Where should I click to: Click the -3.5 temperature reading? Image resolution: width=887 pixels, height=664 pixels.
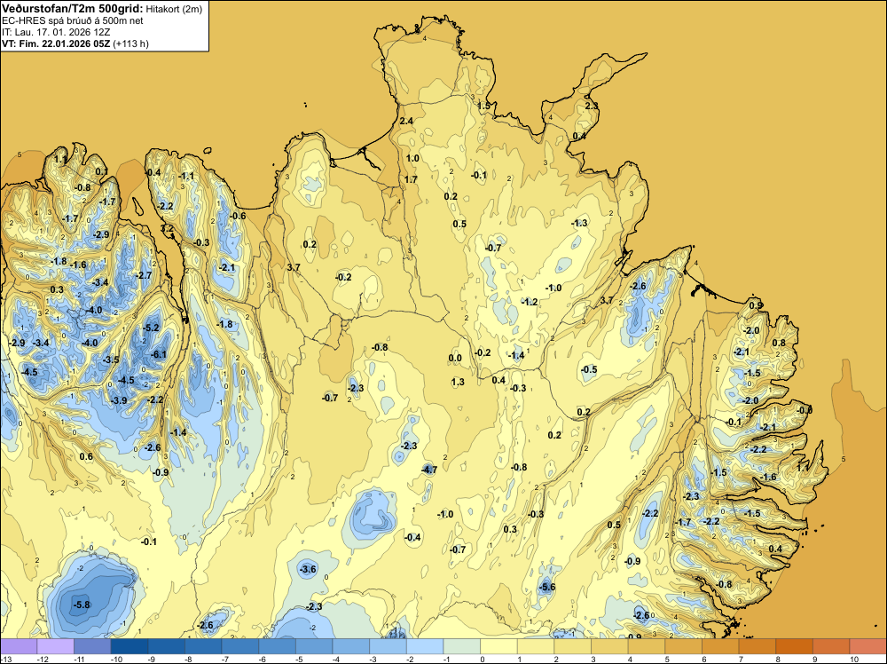pos(111,360)
